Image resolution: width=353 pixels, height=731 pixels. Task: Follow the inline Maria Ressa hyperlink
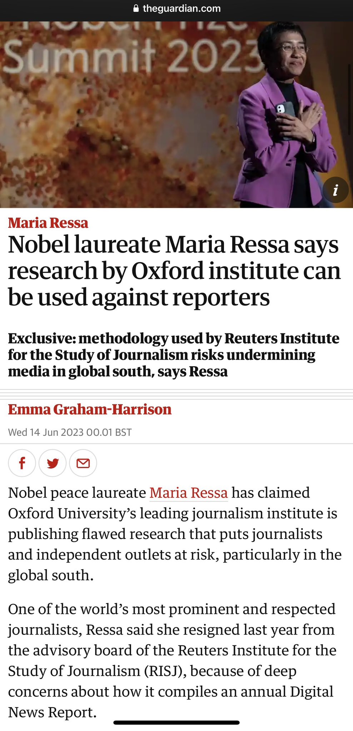[188, 493]
